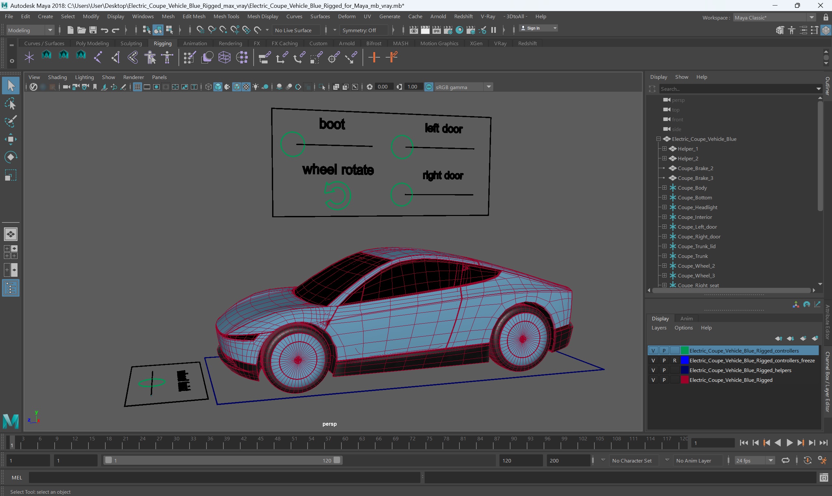Click the IPR render icon

436,30
